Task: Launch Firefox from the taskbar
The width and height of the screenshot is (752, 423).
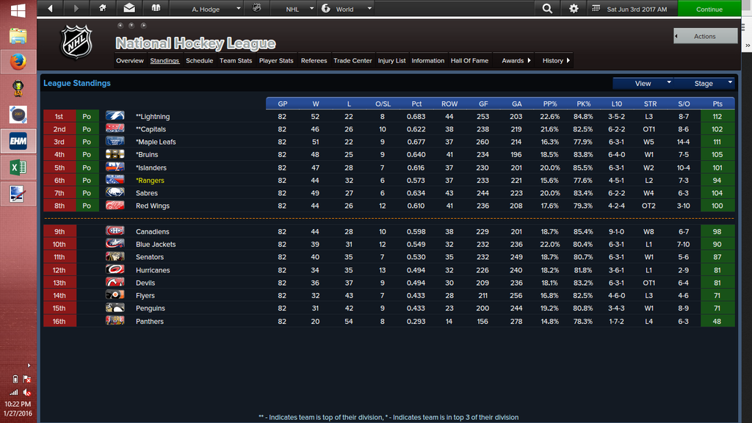Action: [x=18, y=62]
